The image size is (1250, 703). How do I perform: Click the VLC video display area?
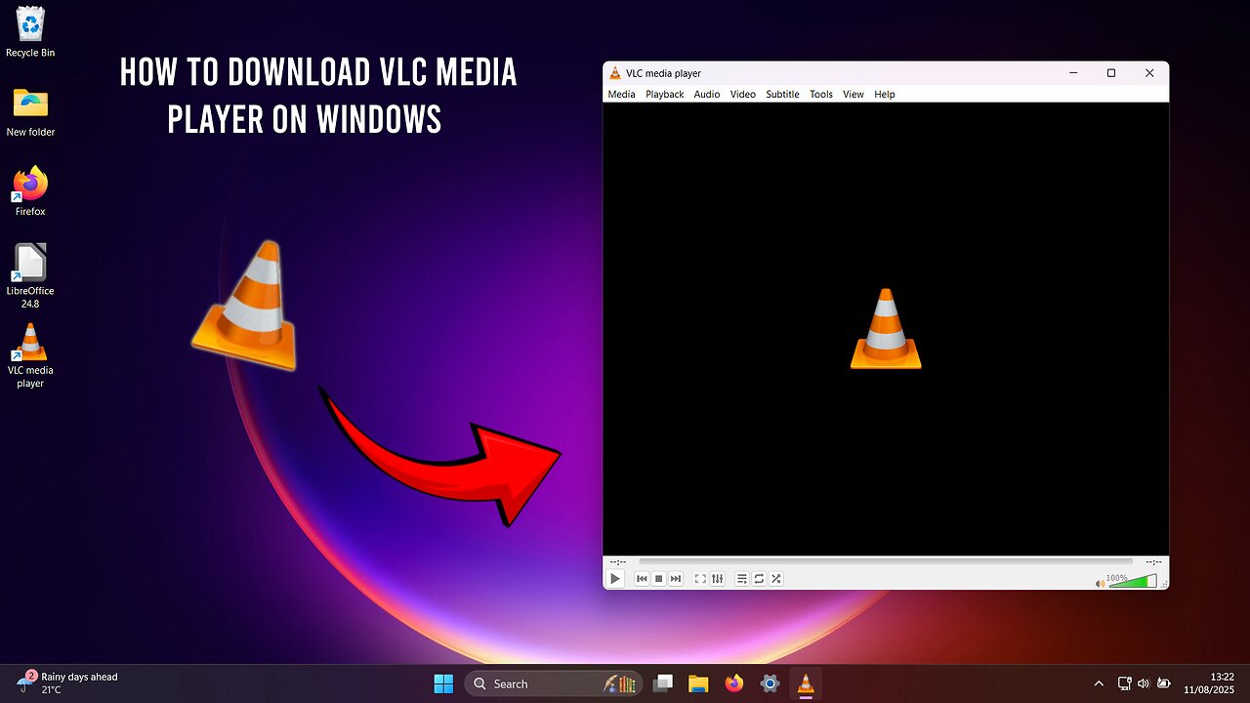pyautogui.click(x=886, y=329)
